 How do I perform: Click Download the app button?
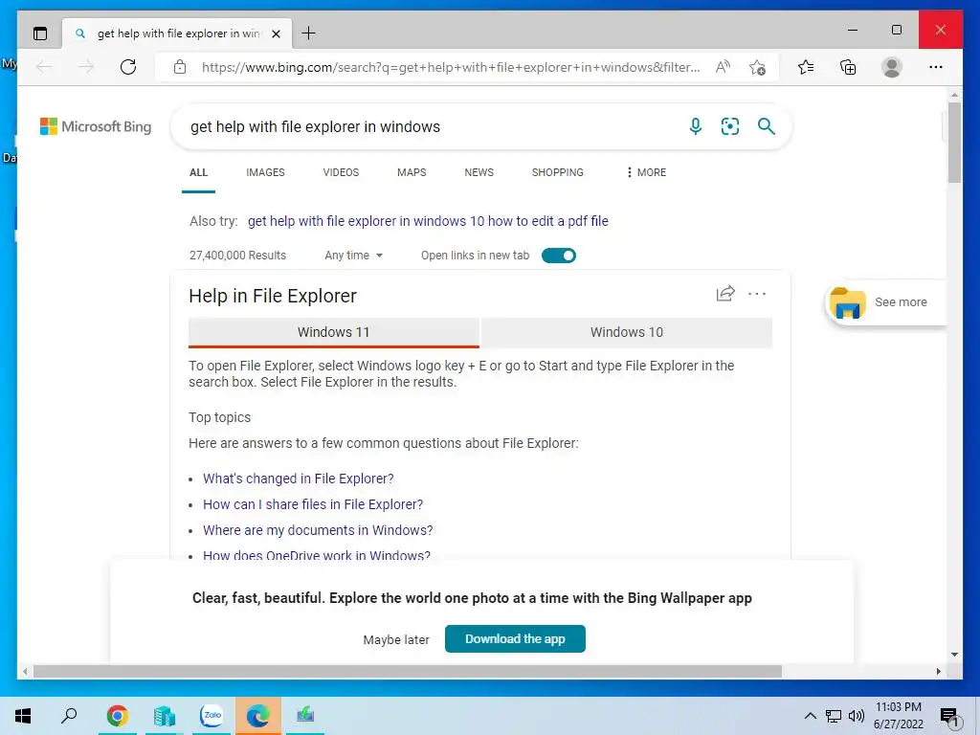pyautogui.click(x=515, y=638)
